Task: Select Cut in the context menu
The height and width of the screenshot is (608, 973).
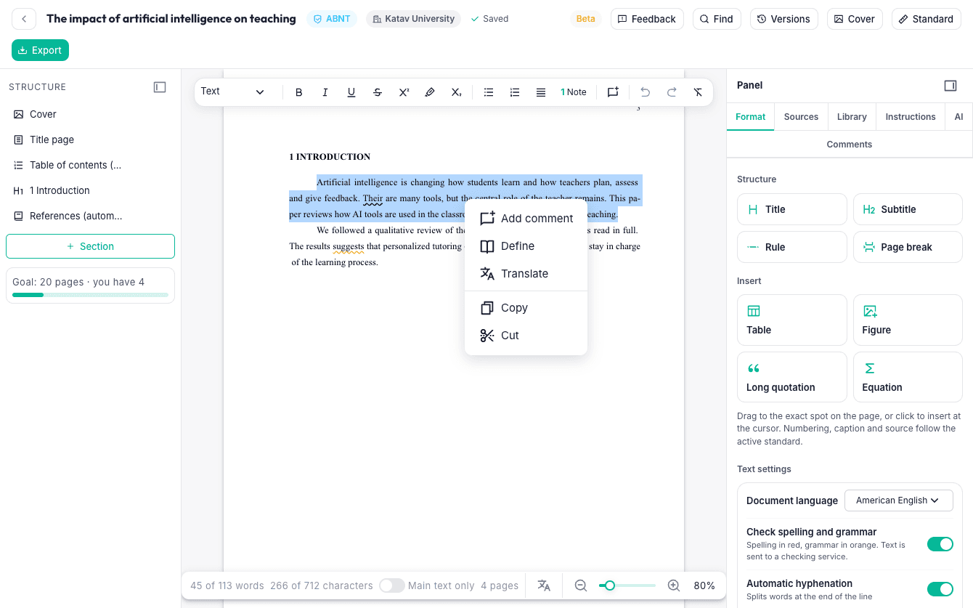Action: (x=526, y=336)
